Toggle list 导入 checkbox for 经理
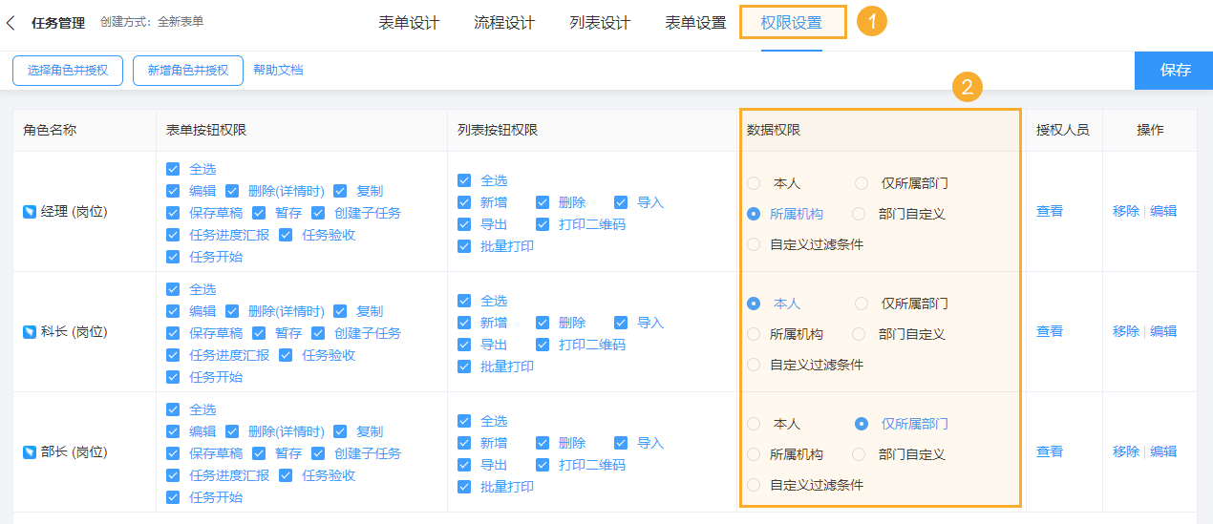 coord(621,202)
